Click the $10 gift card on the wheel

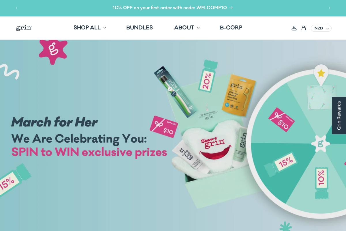click(281, 120)
